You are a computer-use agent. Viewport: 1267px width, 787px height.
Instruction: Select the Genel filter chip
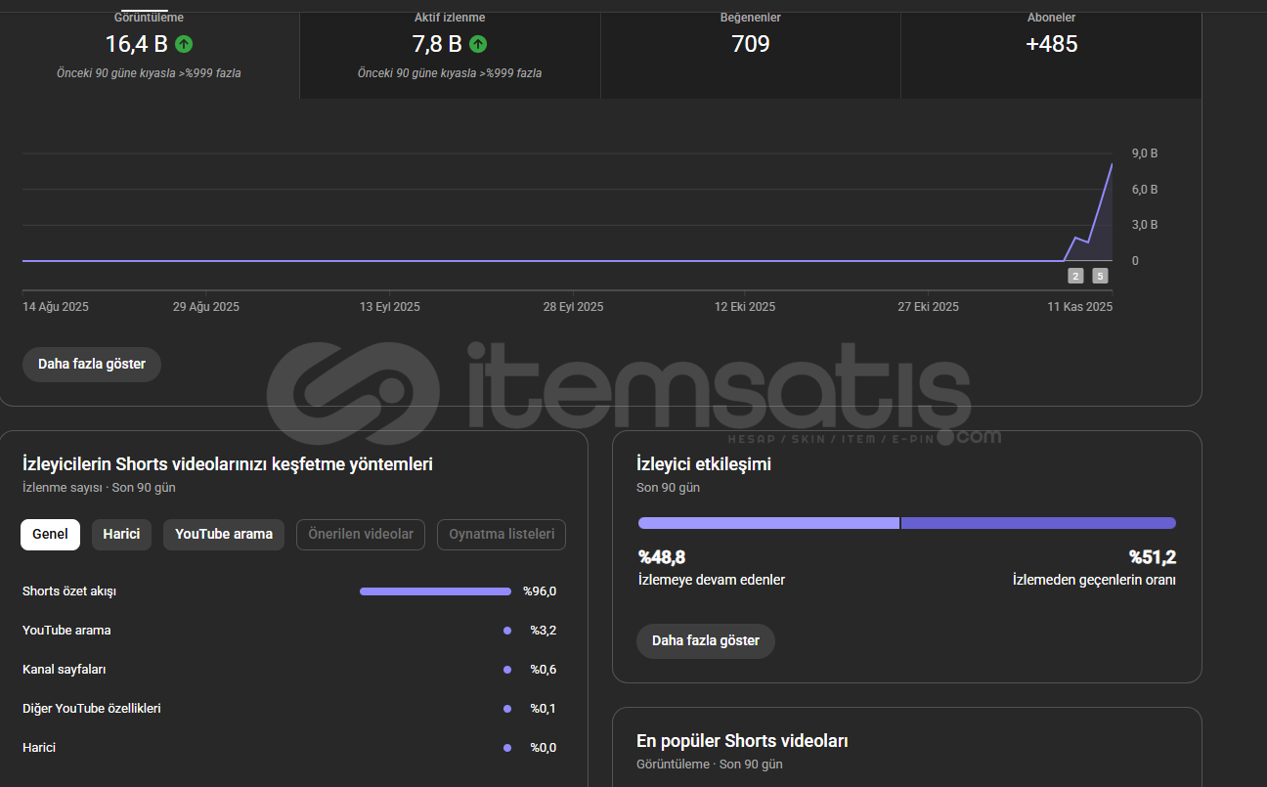tap(50, 535)
